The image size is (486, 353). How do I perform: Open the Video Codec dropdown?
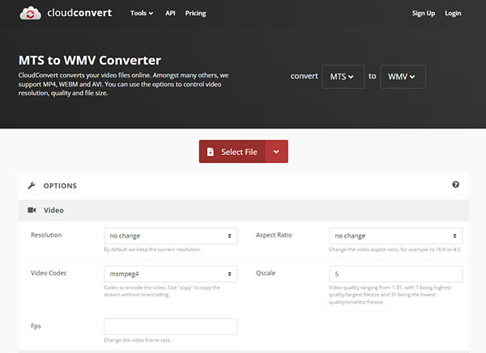[x=171, y=274]
